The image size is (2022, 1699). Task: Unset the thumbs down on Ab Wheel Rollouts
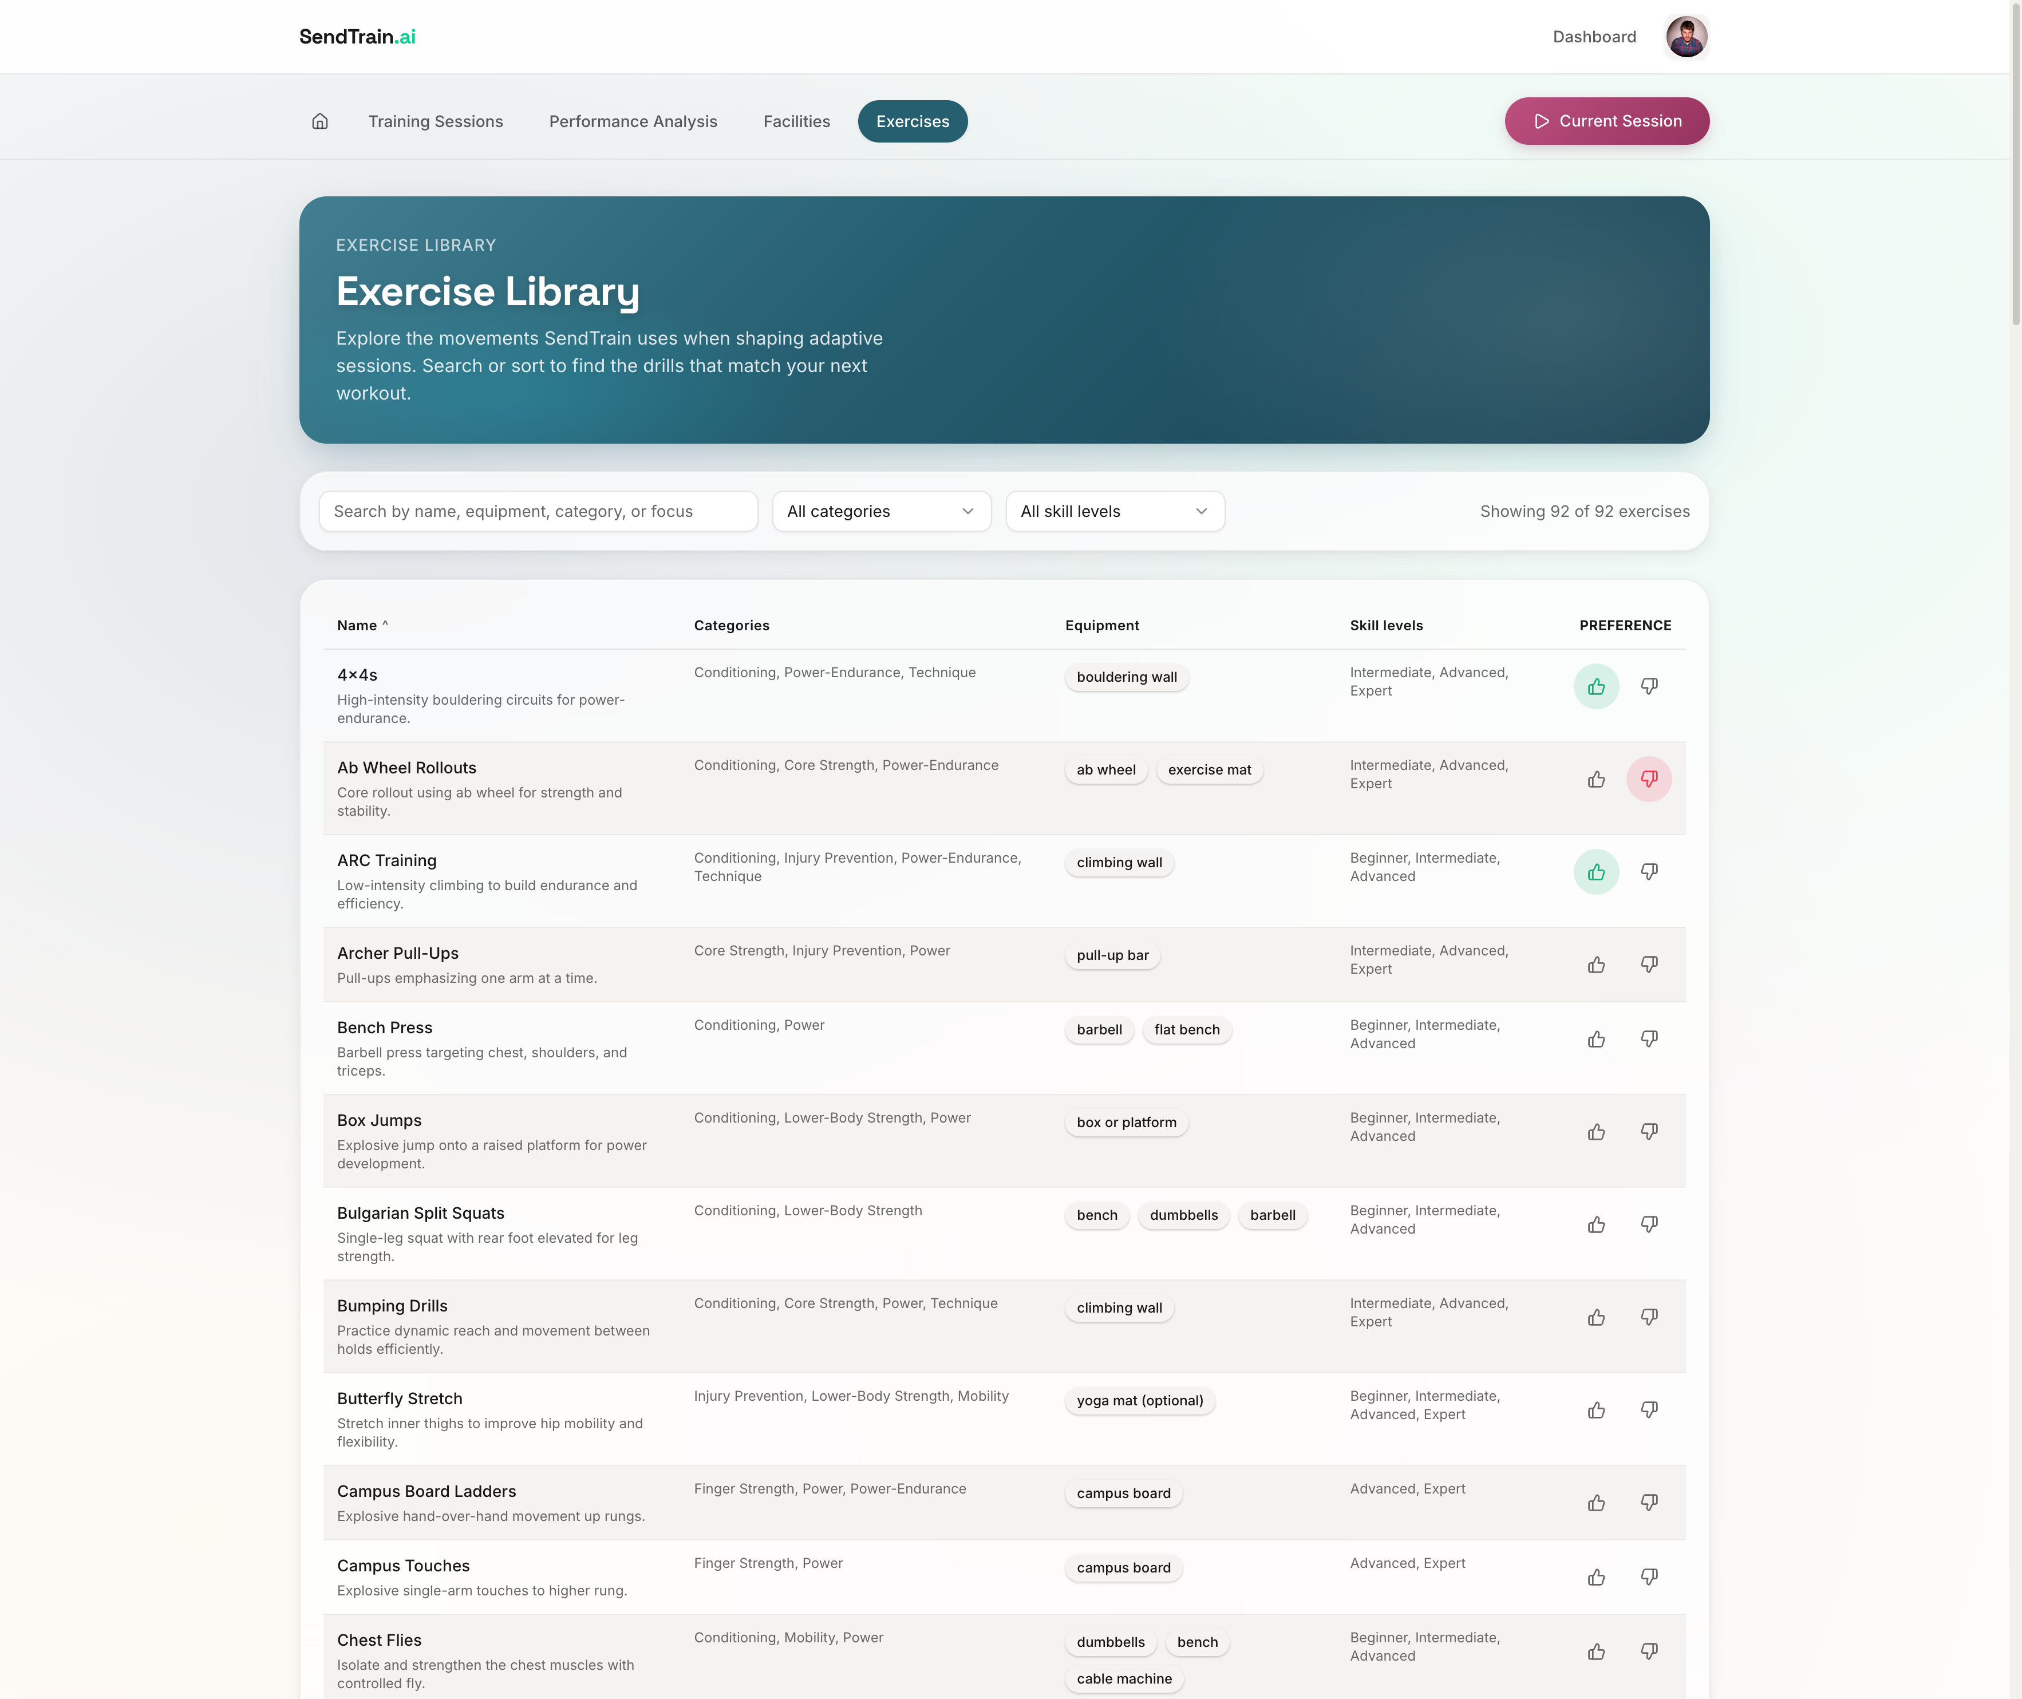coord(1649,779)
